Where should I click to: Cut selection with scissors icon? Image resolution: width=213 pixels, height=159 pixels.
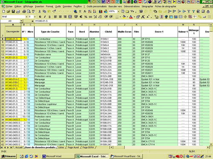[x=40, y=11]
